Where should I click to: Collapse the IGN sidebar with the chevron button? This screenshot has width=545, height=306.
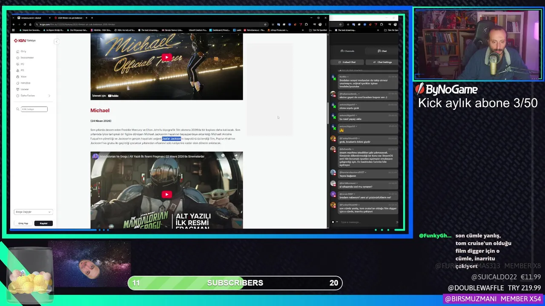56,41
